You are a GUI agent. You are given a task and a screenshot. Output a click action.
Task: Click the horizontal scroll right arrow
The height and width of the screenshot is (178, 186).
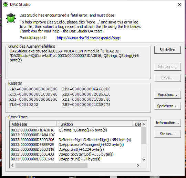(x=138, y=165)
